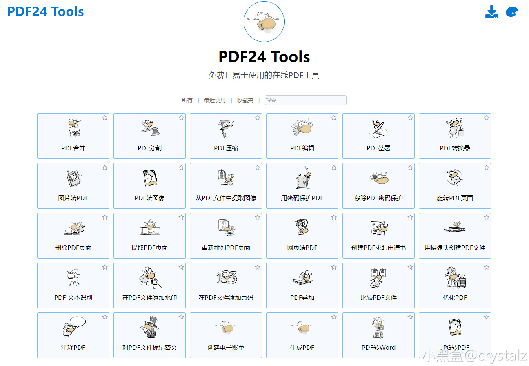
Task: Star the PDF分割 tool as favorite
Action: (181, 118)
